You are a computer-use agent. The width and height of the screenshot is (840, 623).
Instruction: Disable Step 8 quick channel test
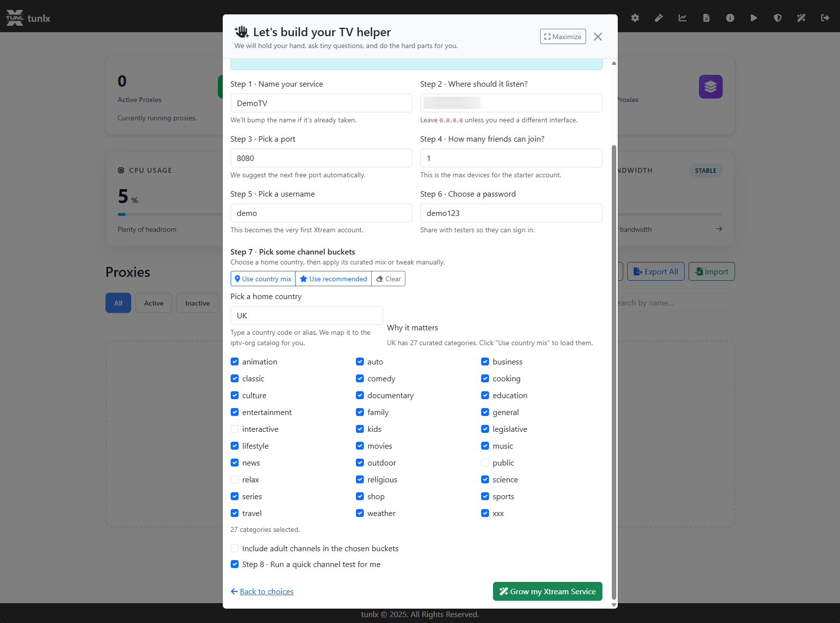point(234,564)
